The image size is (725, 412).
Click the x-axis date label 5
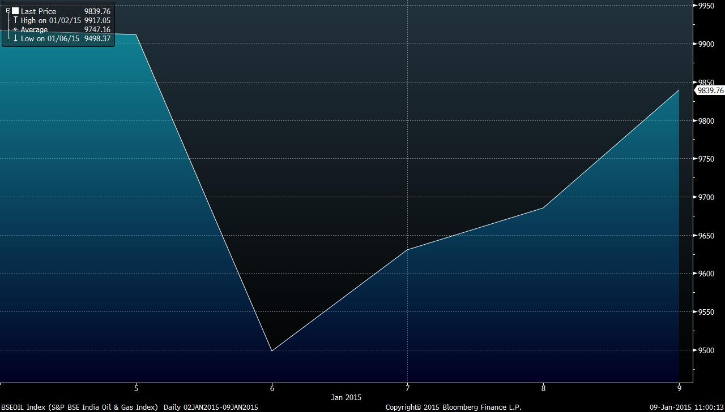pyautogui.click(x=136, y=388)
